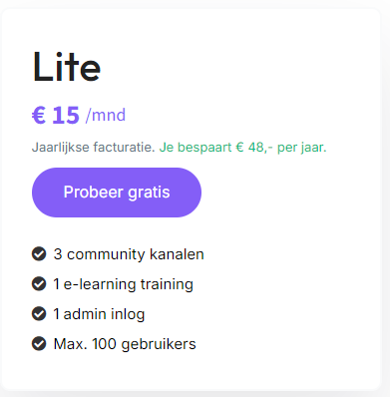Viewport: 390px width, 397px height.
Task: Click the word gebruikers in the last feature
Action: coord(159,344)
